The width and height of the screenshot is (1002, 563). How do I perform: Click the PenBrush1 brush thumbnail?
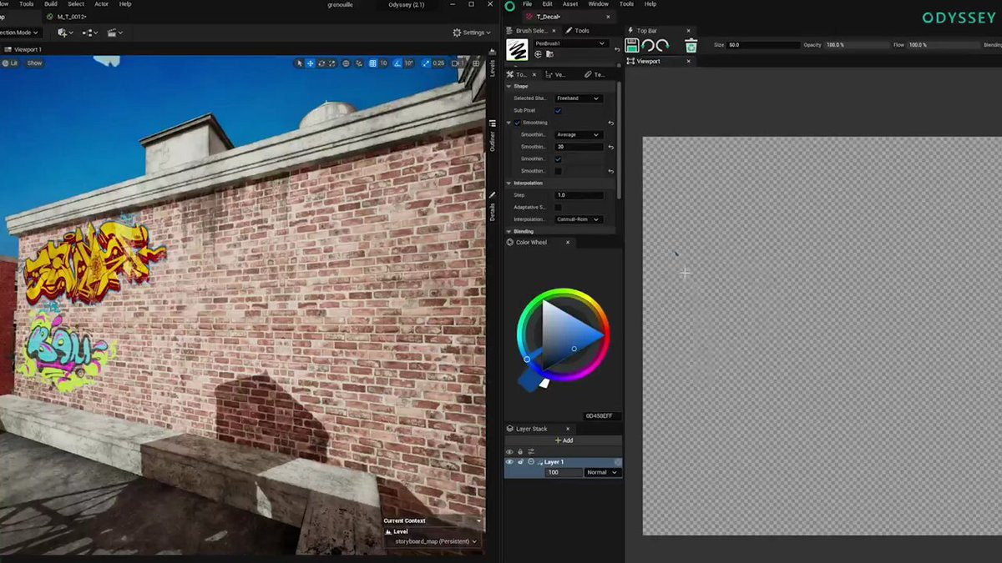(x=517, y=49)
